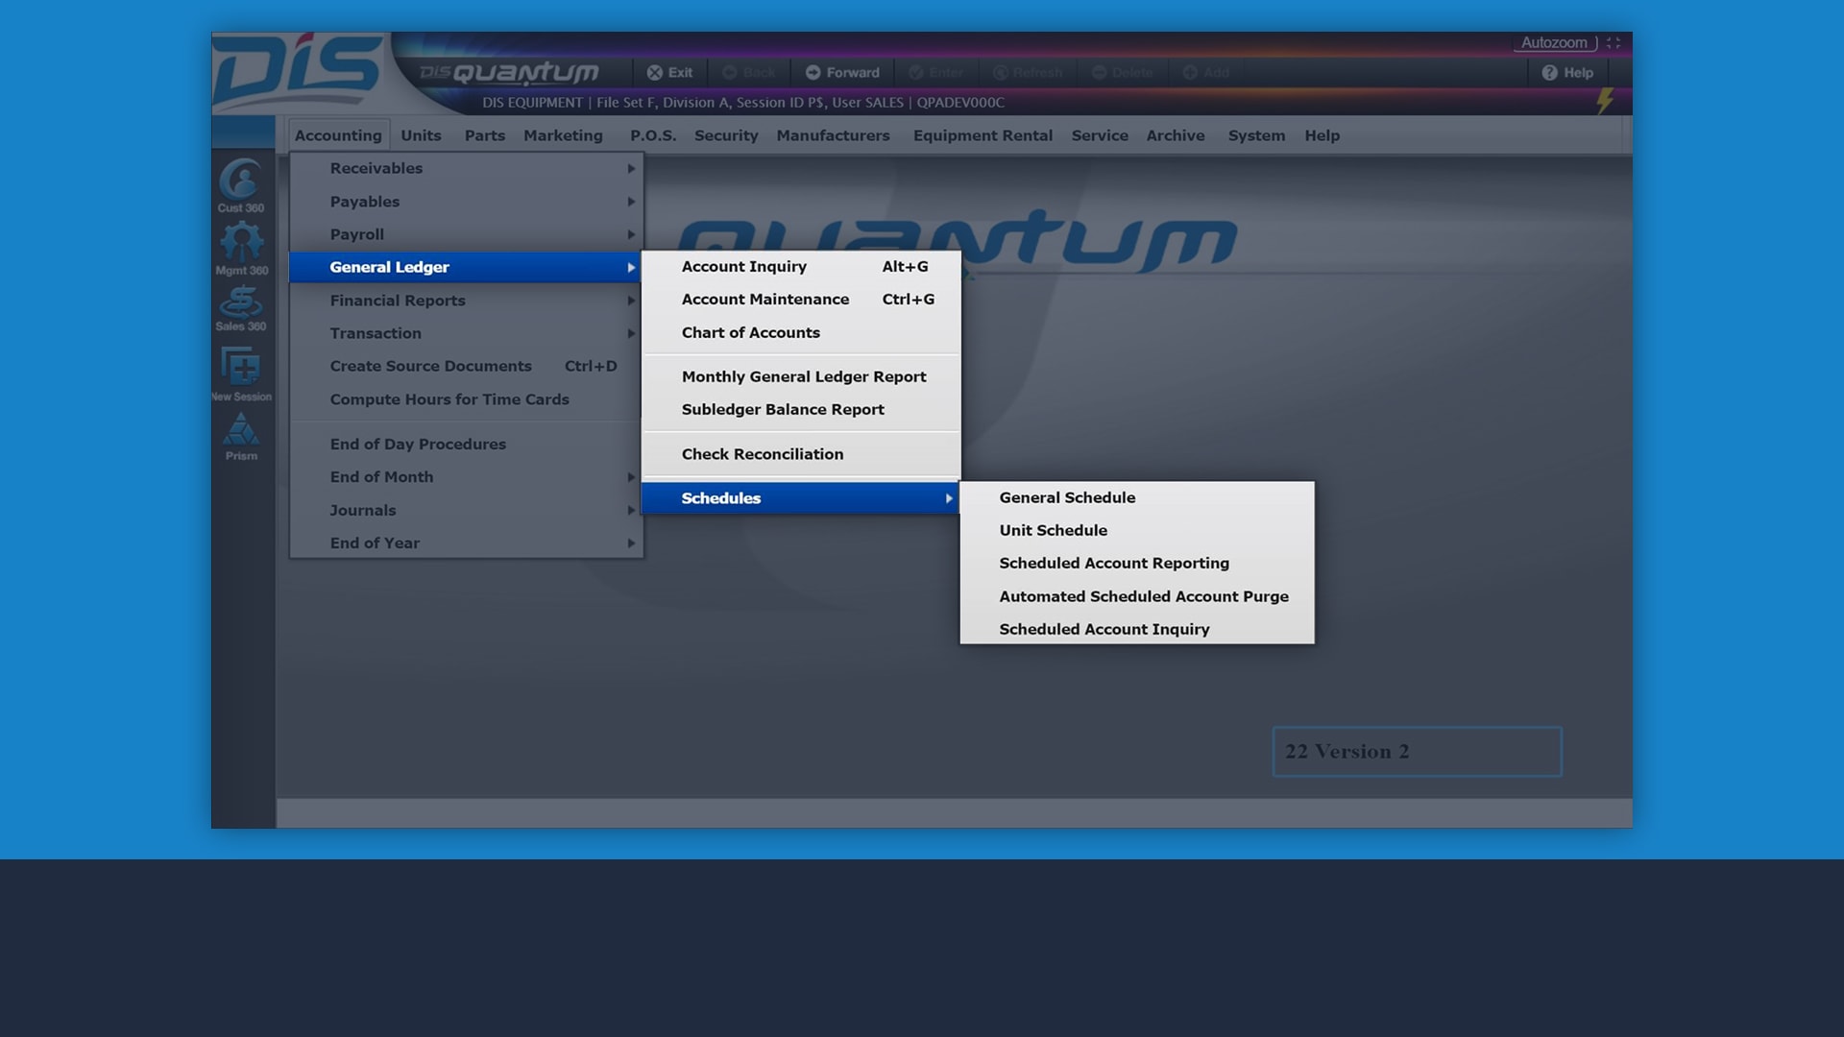Click the Add toolbar button
The image size is (1844, 1037).
(1206, 73)
